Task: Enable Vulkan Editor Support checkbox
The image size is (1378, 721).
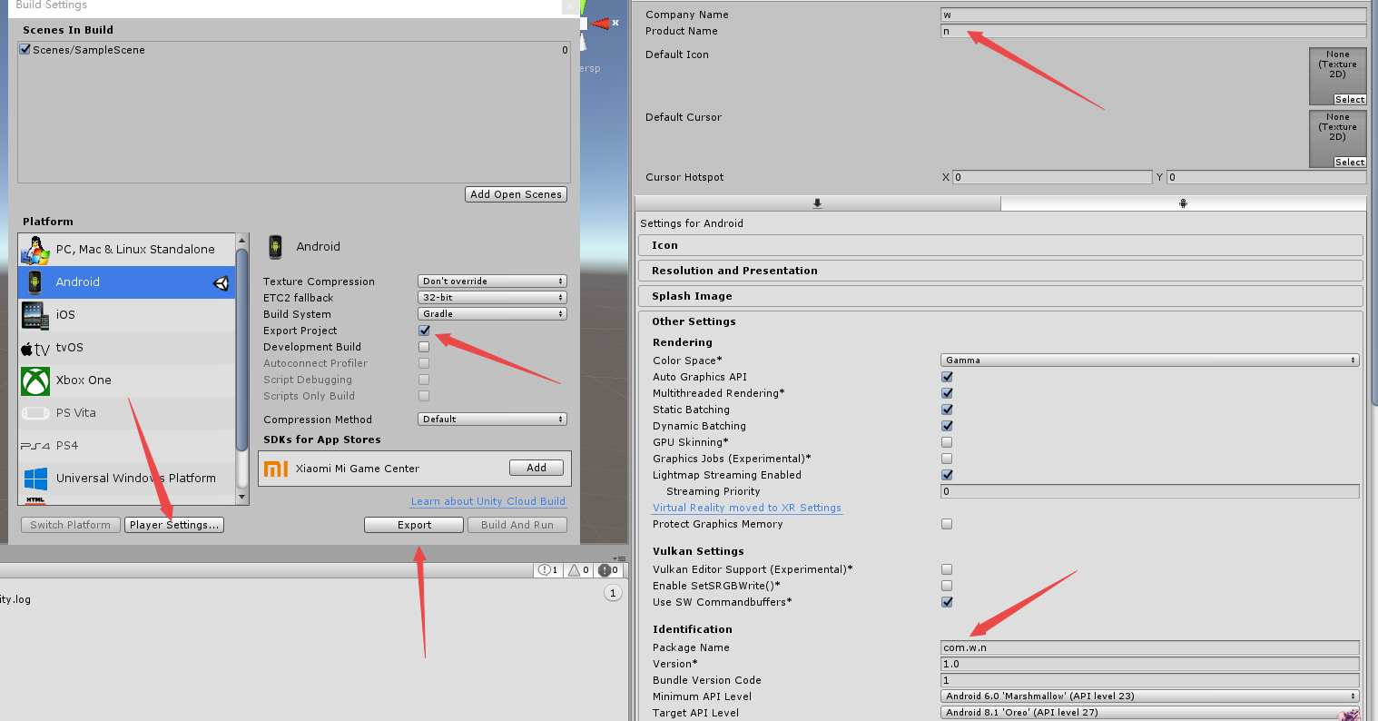Action: click(947, 569)
